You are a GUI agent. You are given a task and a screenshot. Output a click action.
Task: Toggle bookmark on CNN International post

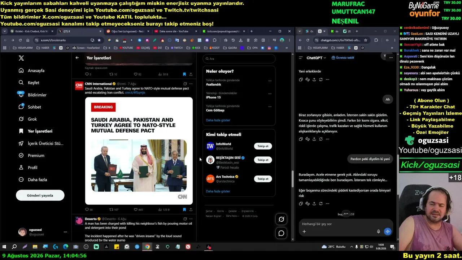pos(184,209)
